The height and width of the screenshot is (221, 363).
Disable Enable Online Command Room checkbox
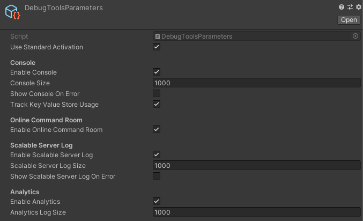[157, 129]
